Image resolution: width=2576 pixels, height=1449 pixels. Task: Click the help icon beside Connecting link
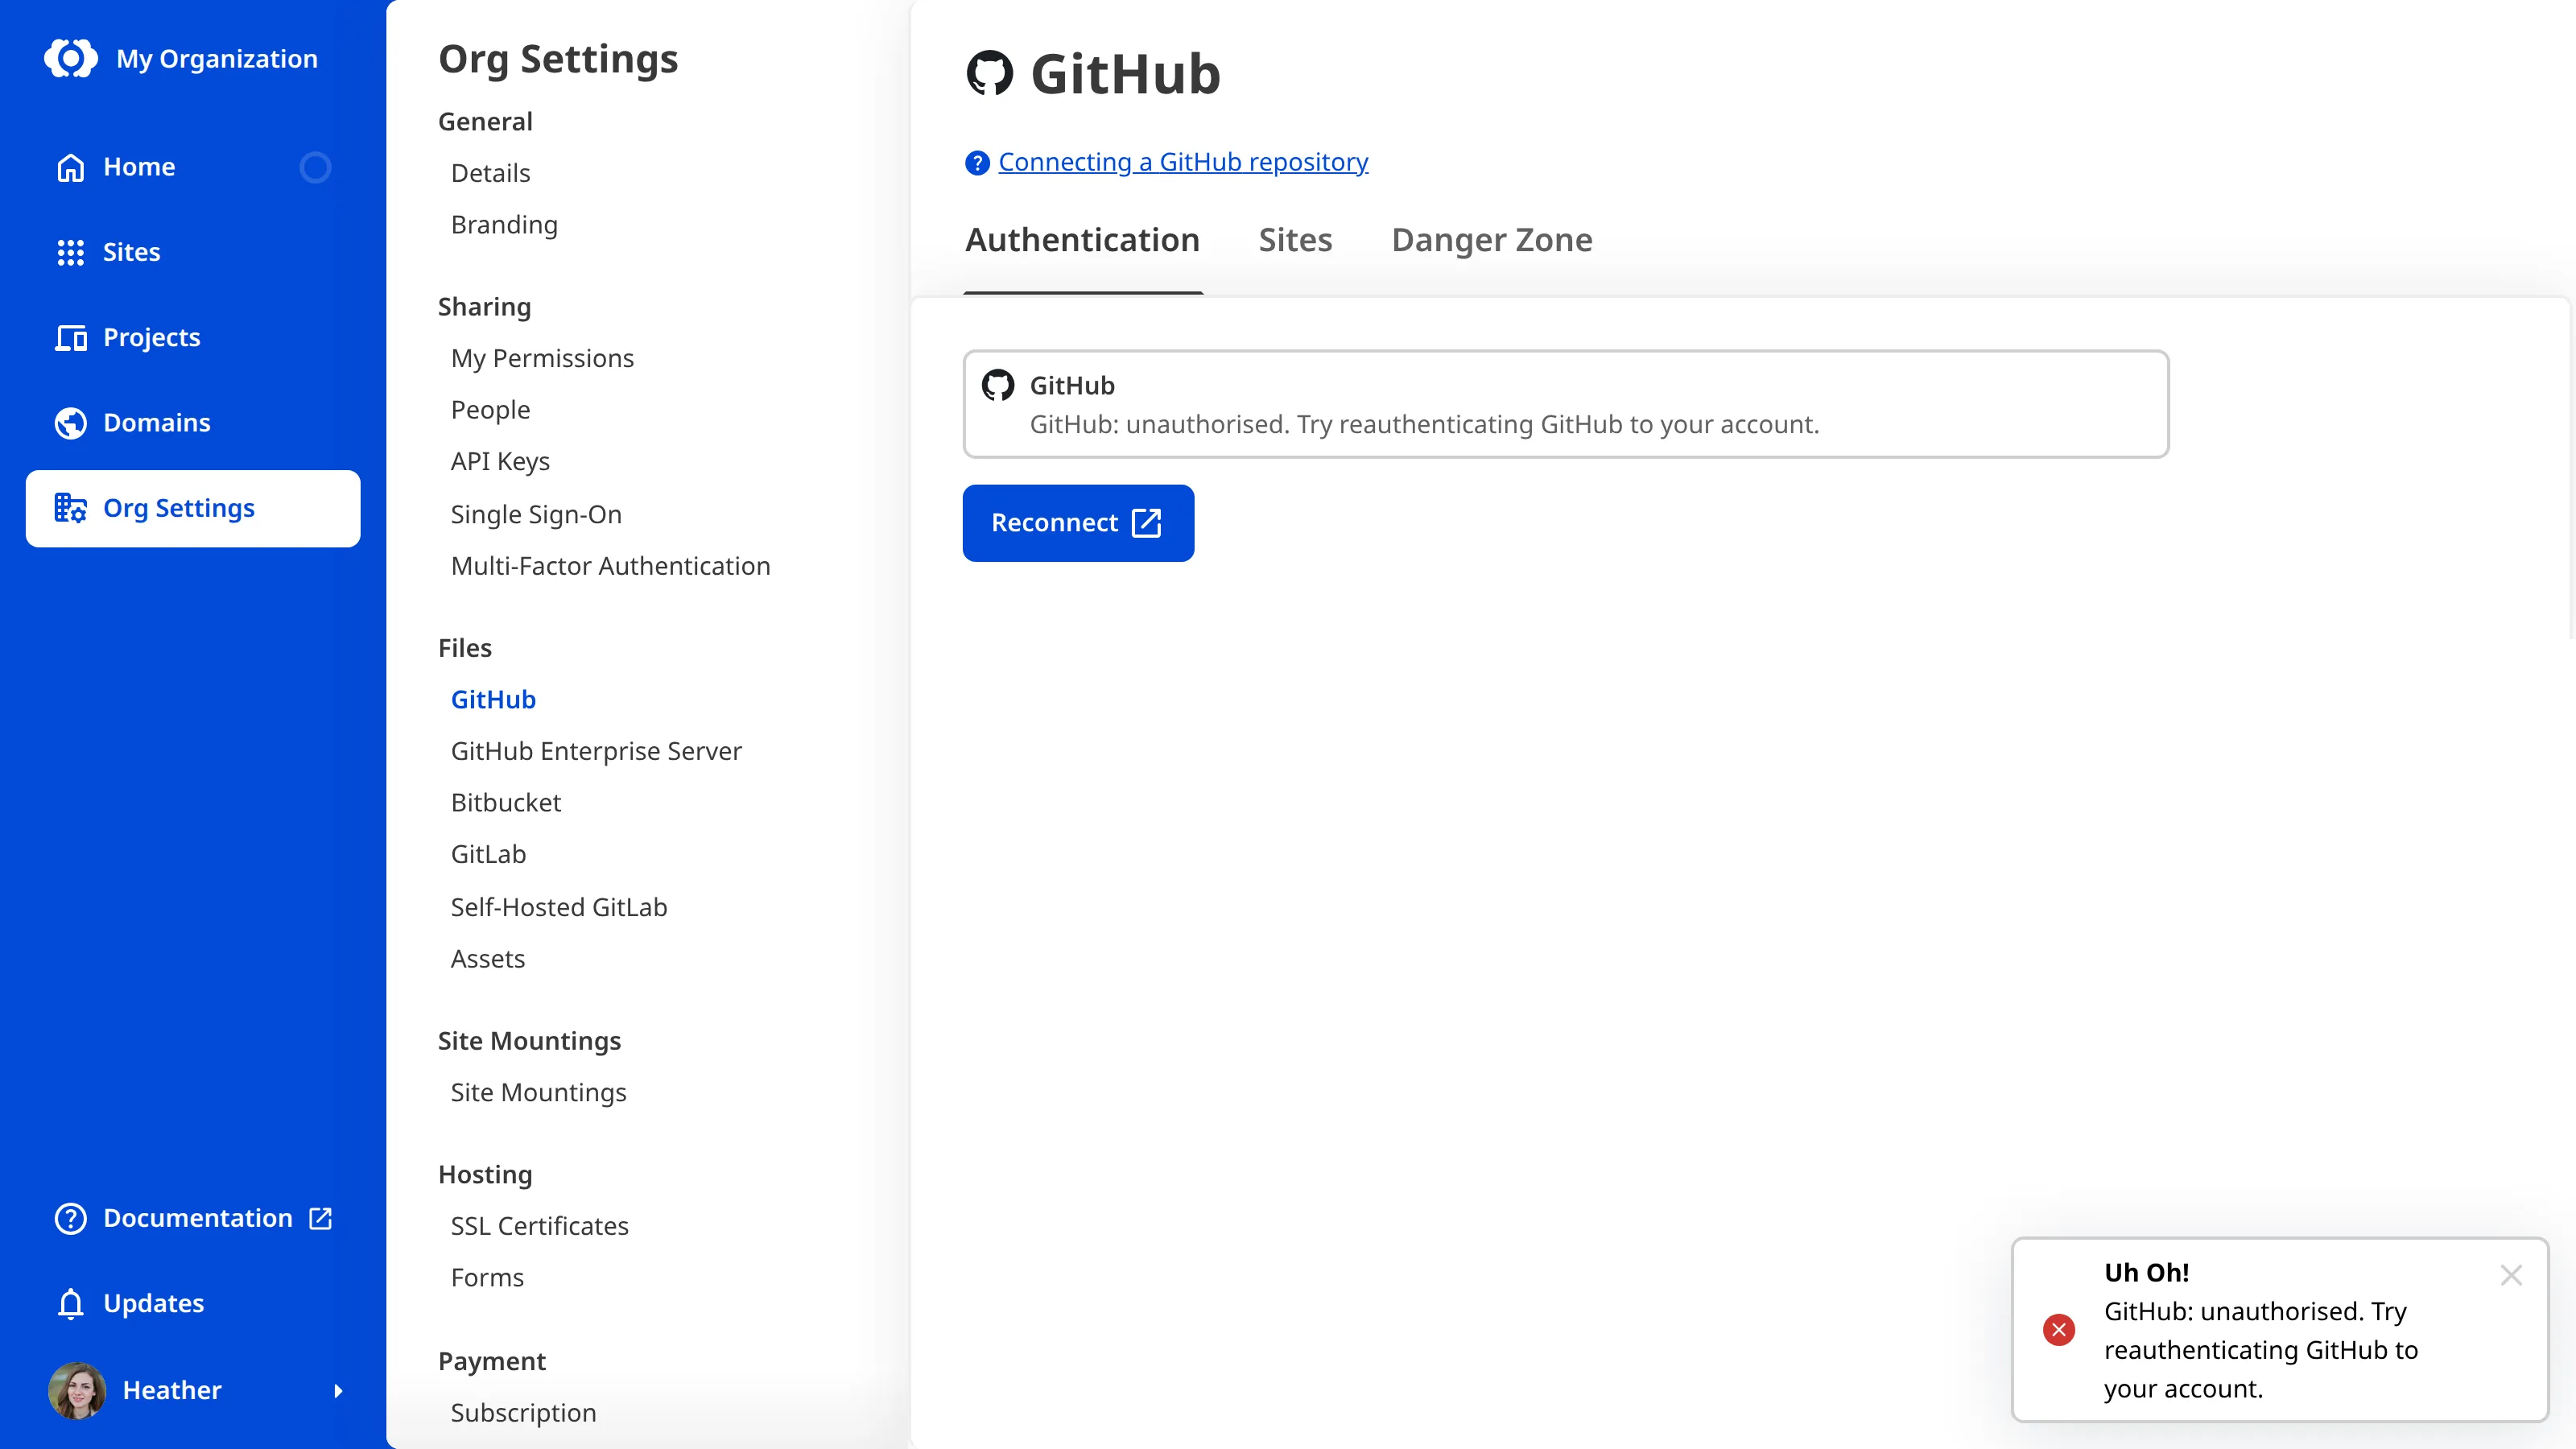[977, 162]
